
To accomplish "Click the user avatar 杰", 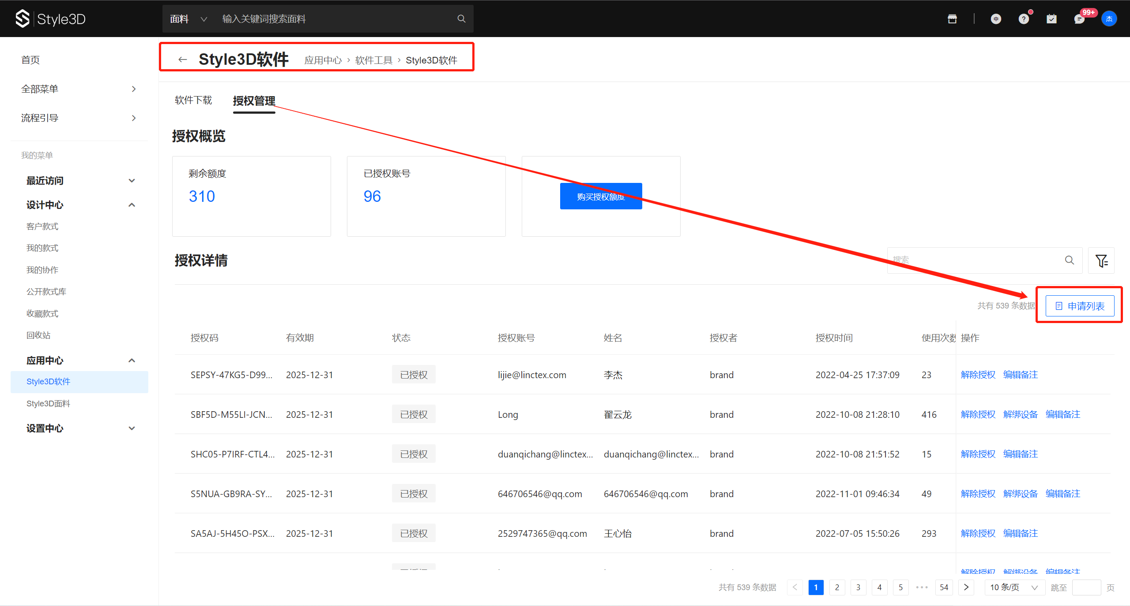I will (1109, 19).
